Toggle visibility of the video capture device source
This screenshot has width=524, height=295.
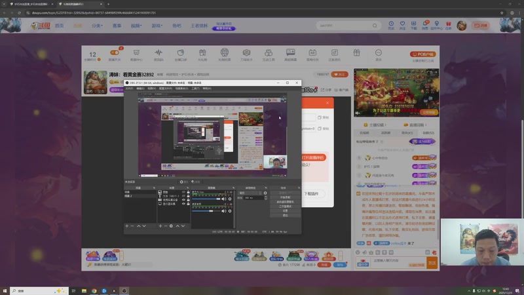[183, 200]
